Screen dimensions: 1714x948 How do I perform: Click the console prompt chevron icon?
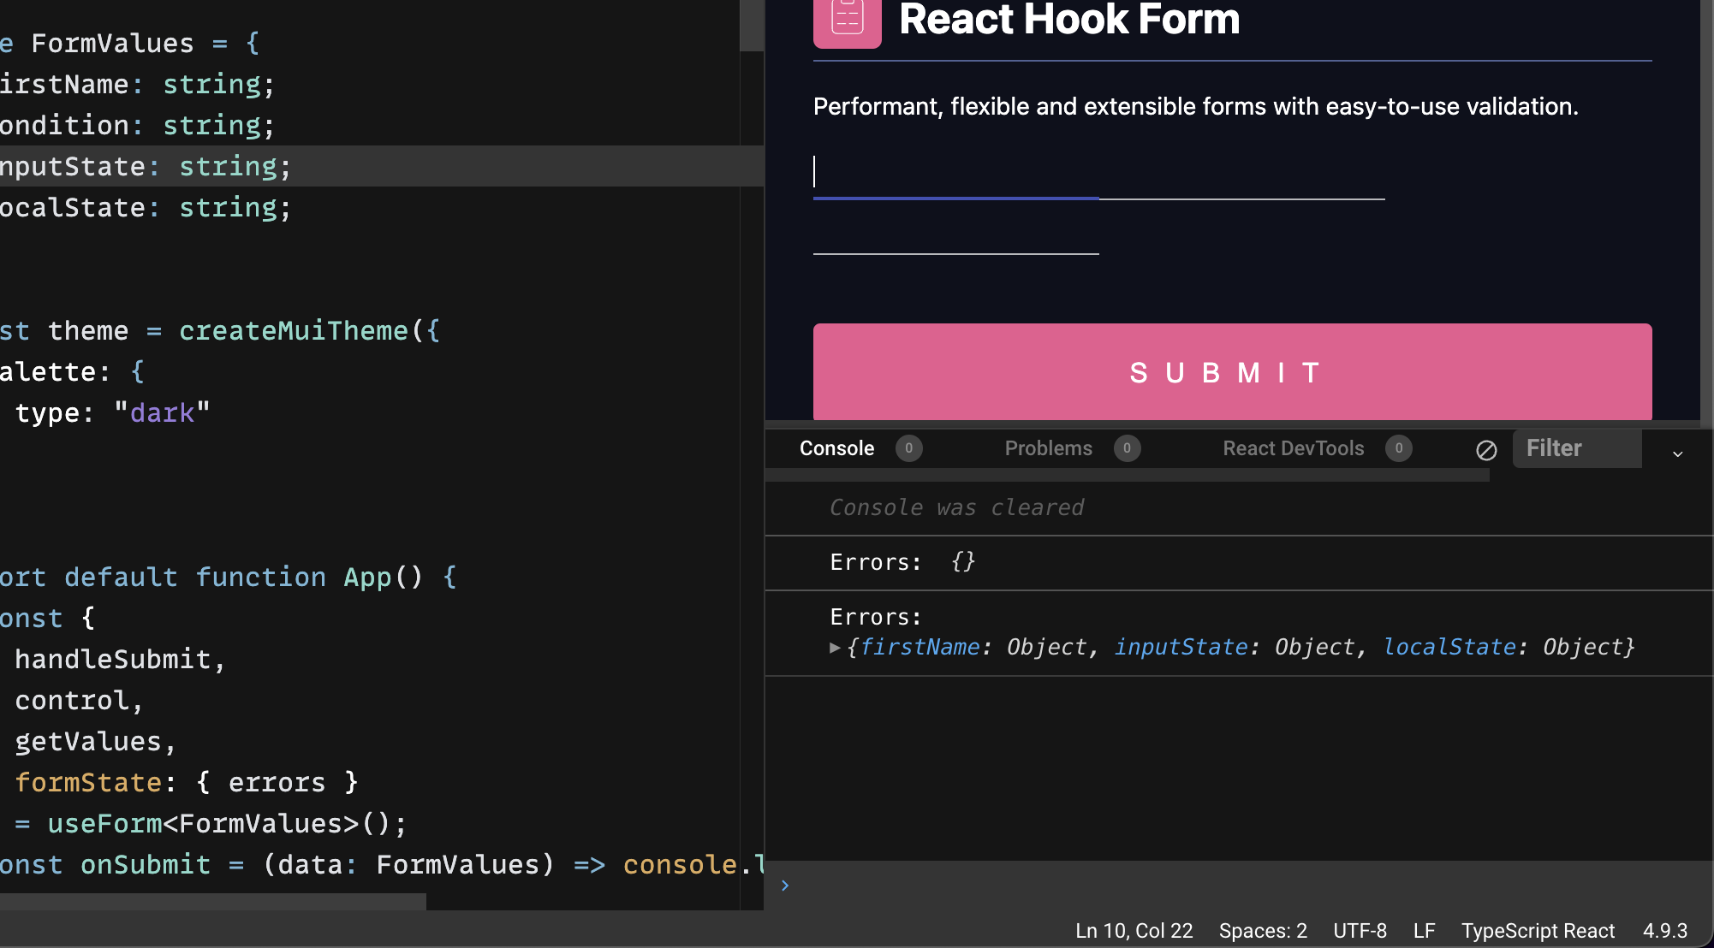pos(785,886)
